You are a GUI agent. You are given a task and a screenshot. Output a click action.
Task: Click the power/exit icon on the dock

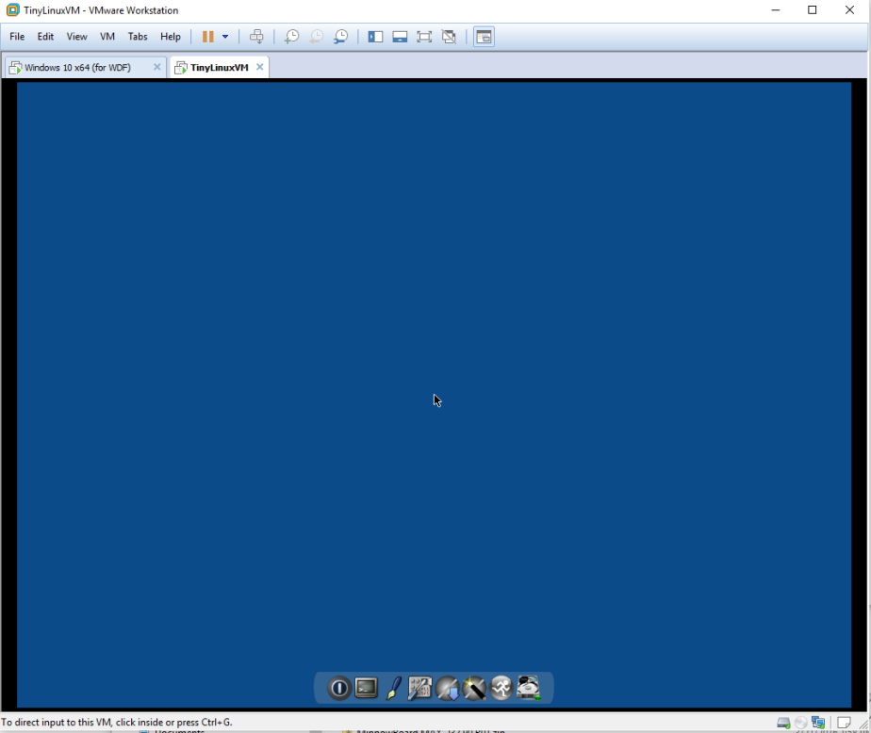[339, 688]
